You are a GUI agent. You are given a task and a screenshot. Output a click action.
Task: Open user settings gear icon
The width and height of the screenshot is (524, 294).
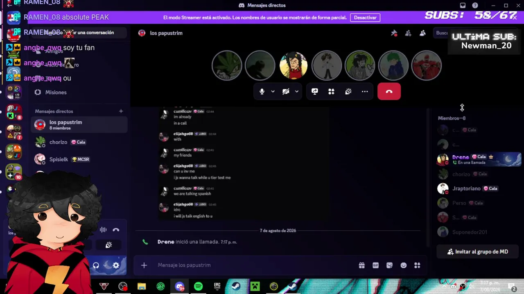pos(116,265)
